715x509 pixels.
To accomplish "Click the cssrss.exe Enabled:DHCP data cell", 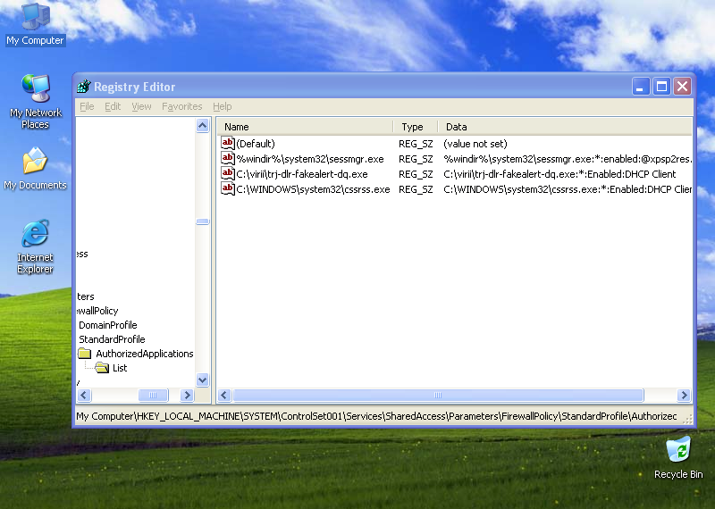I will point(568,189).
